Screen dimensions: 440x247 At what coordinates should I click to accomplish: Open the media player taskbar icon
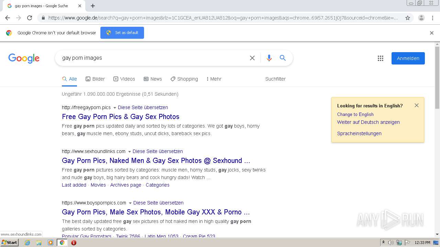point(51,243)
